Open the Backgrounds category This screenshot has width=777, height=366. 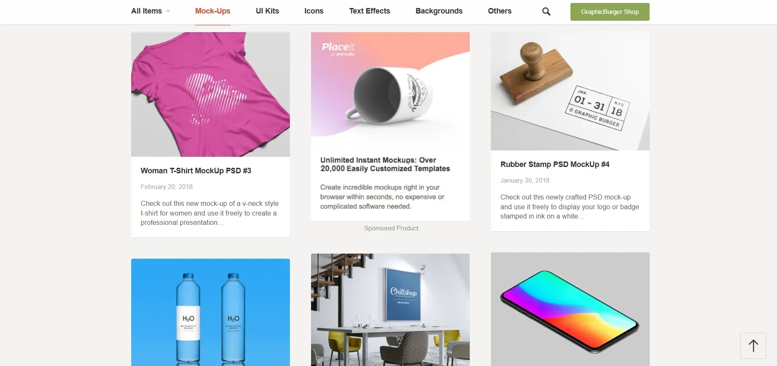pos(439,11)
